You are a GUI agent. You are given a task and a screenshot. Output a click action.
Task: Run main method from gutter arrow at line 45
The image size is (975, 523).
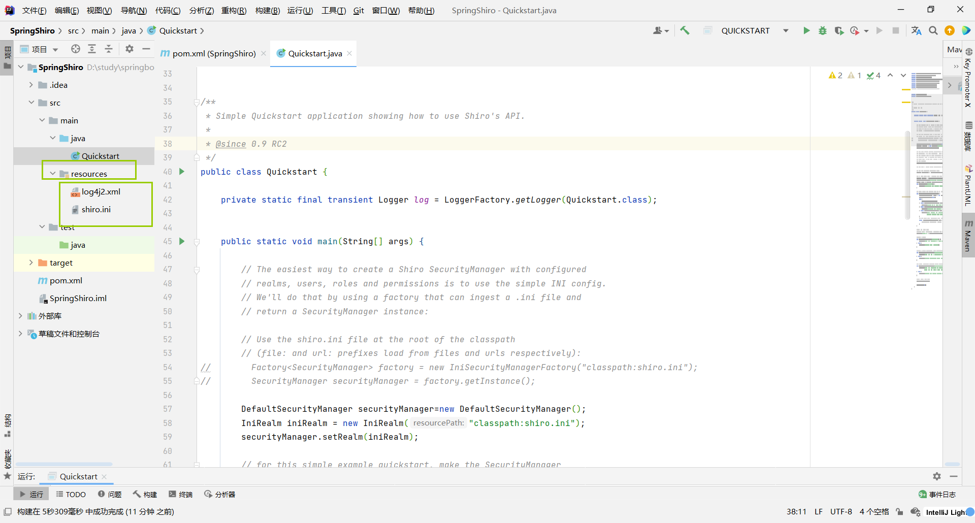[x=182, y=241]
